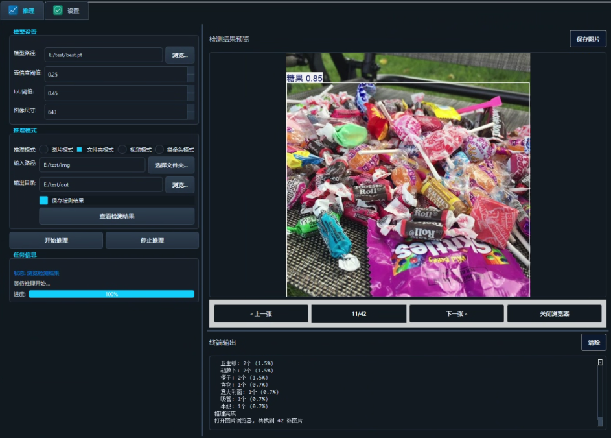Click the 推理完成 terminal line
Image resolution: width=611 pixels, height=438 pixels.
pos(225,413)
